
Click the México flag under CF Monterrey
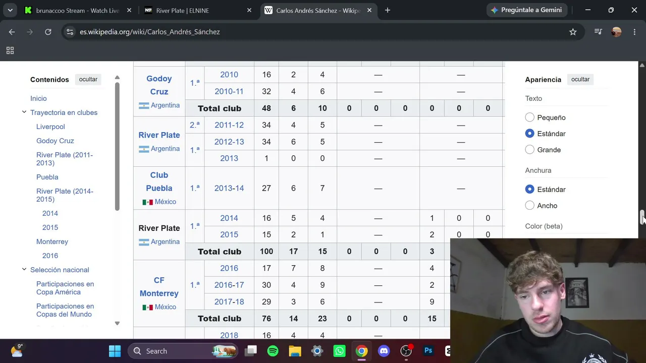pos(147,308)
